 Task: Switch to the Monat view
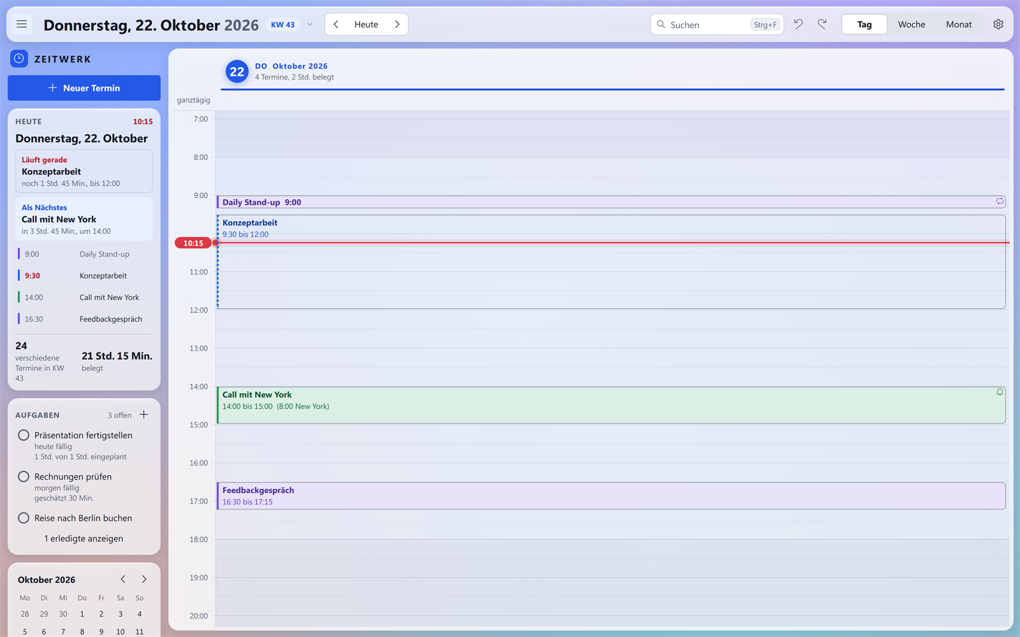click(x=959, y=24)
